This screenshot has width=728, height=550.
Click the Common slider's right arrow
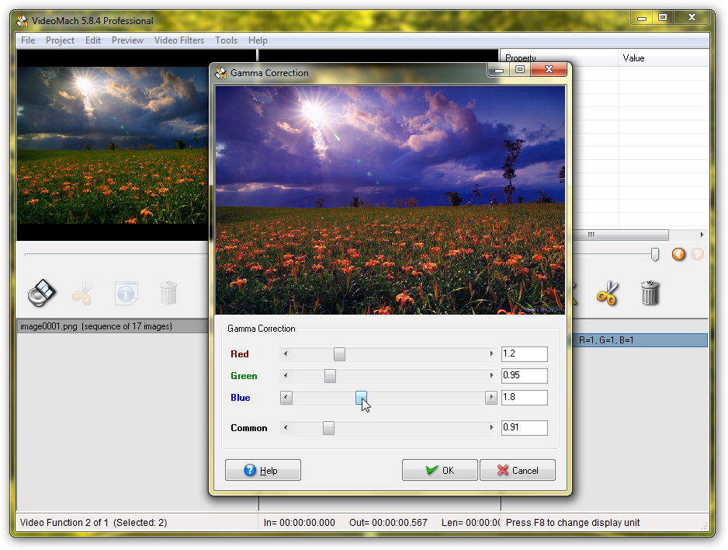(x=491, y=428)
